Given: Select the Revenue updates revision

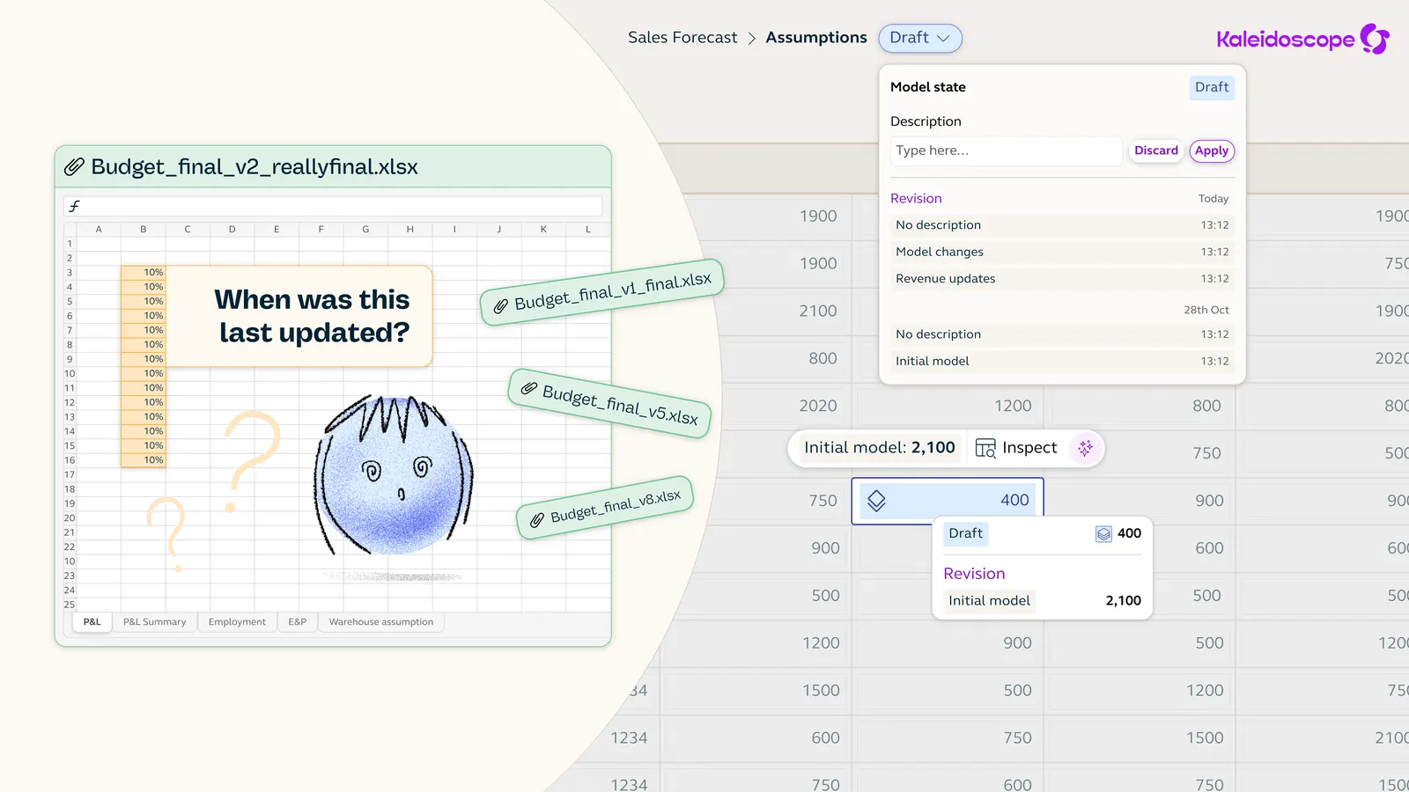Looking at the screenshot, I should pos(1062,279).
